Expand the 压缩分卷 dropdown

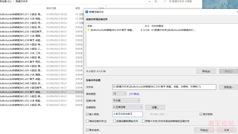[126, 100]
